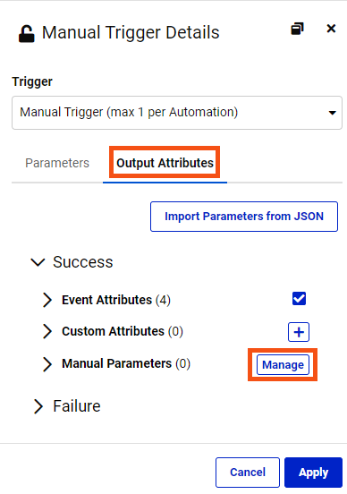The width and height of the screenshot is (347, 494).
Task: Apply the trigger settings
Action: click(313, 473)
